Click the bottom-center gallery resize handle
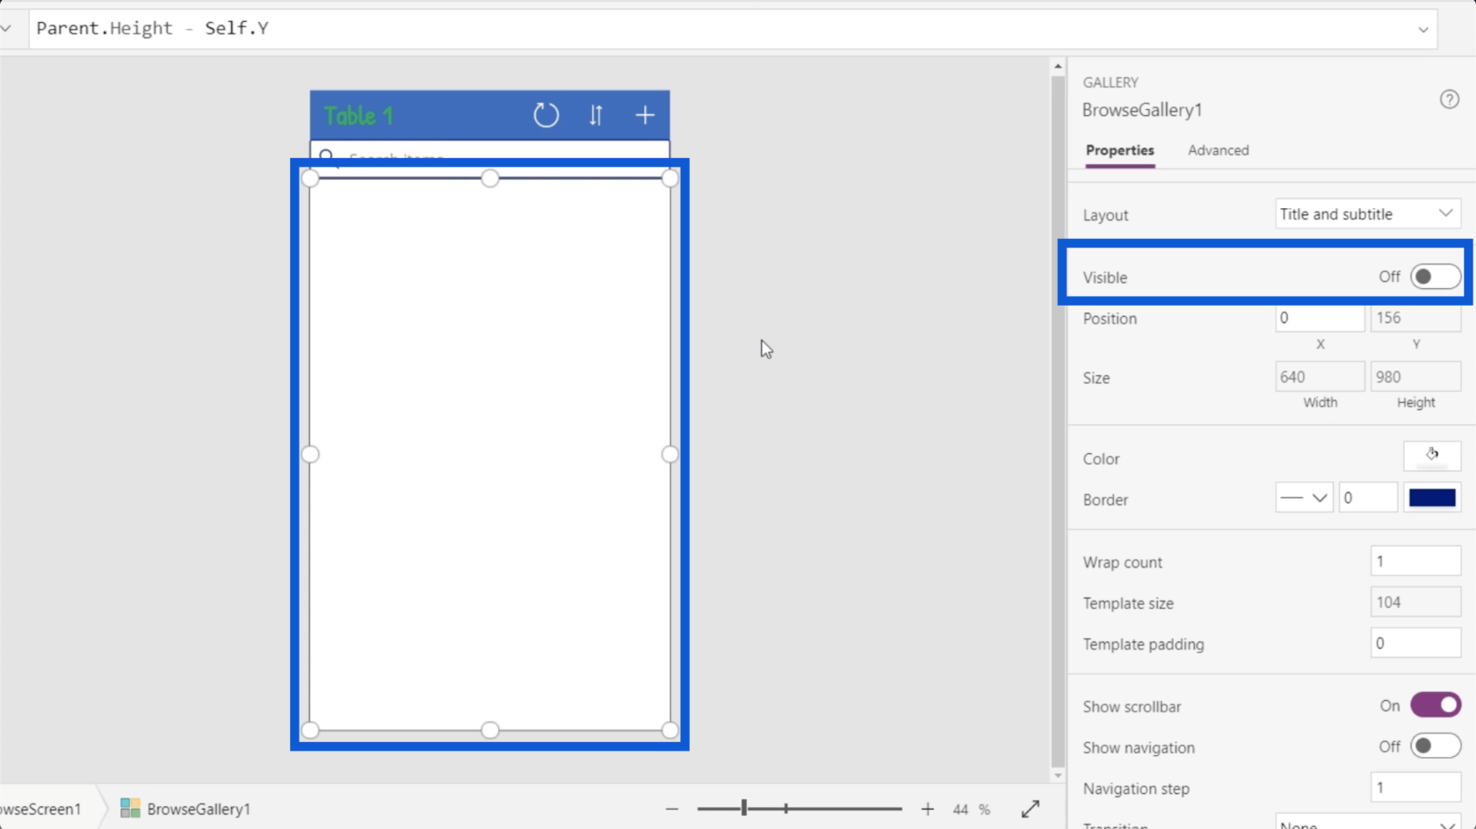 [490, 730]
